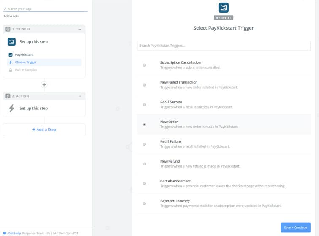Viewport: 319px width, 236px height.
Task: Click the lock icon beside Pull In Samples
Action: [x=11, y=70]
